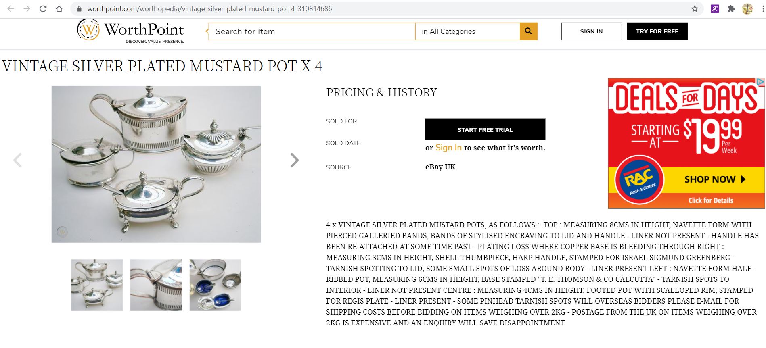Click the SIGN IN button
Viewport: 766px width, 348px height.
[591, 31]
